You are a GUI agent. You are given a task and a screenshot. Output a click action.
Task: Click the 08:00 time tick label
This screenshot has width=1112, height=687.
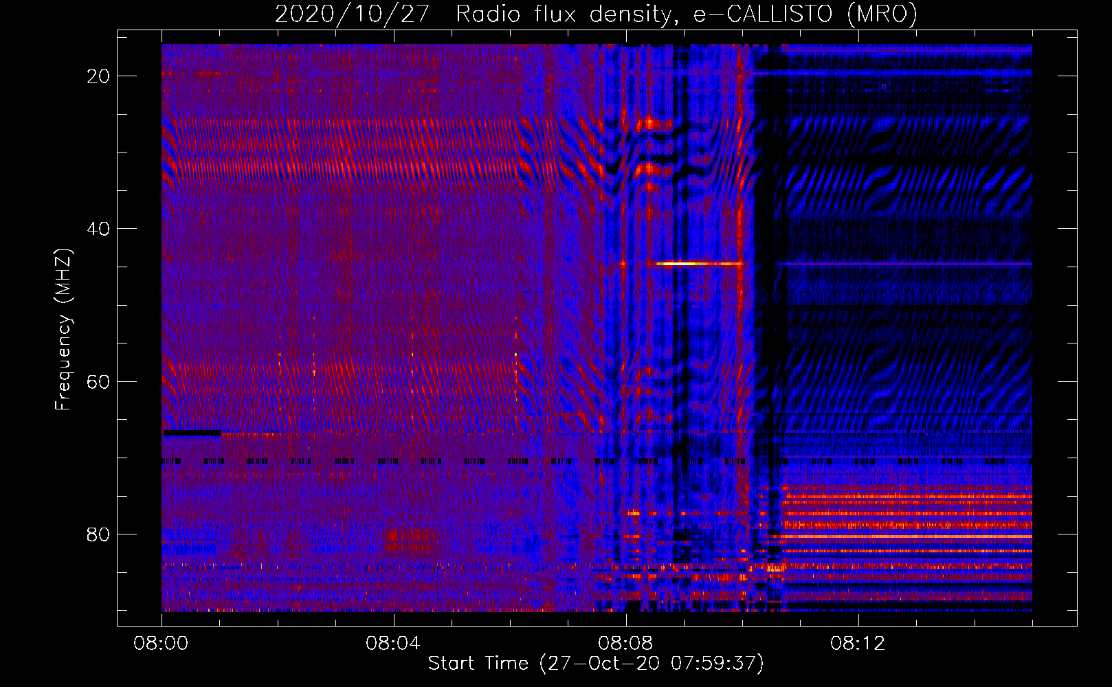pyautogui.click(x=162, y=644)
